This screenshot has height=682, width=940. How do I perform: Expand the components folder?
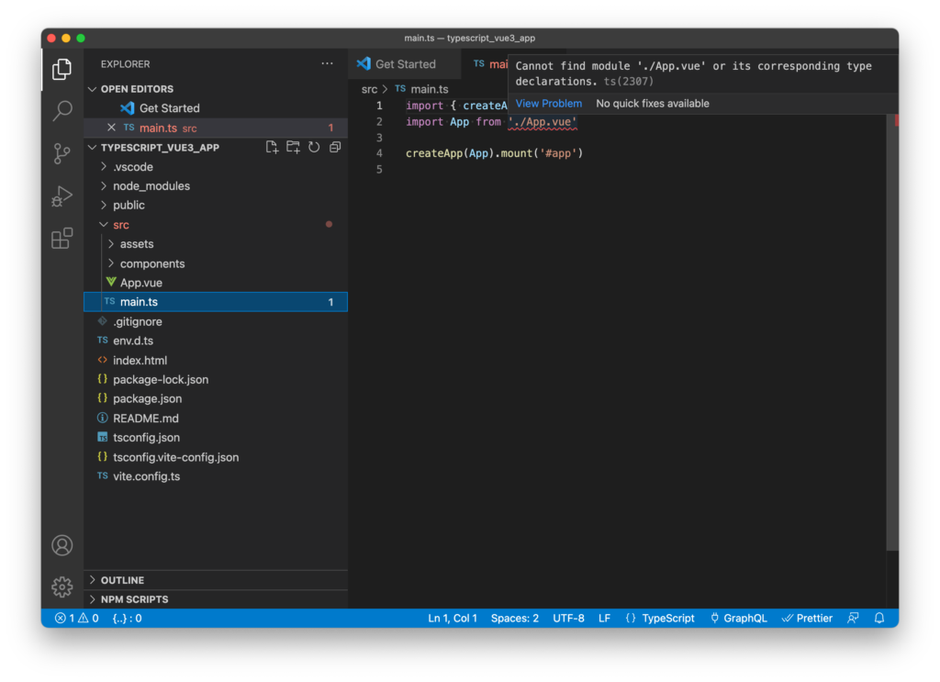[x=151, y=263]
